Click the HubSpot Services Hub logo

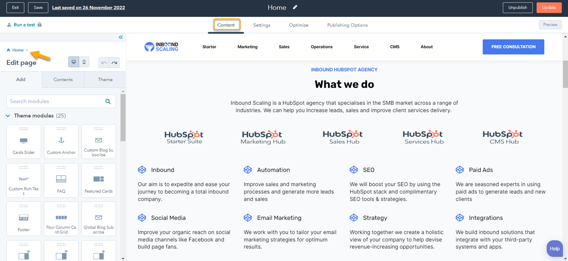(423, 137)
